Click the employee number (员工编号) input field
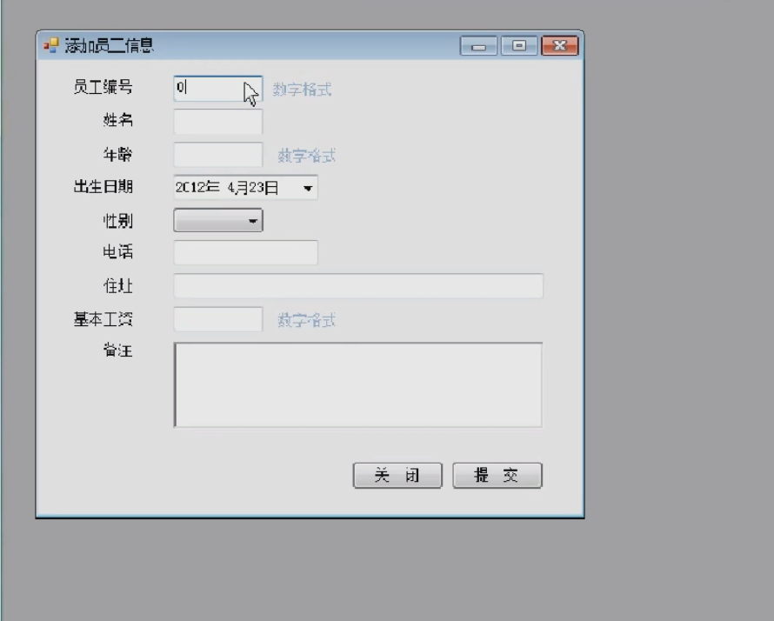 [217, 89]
